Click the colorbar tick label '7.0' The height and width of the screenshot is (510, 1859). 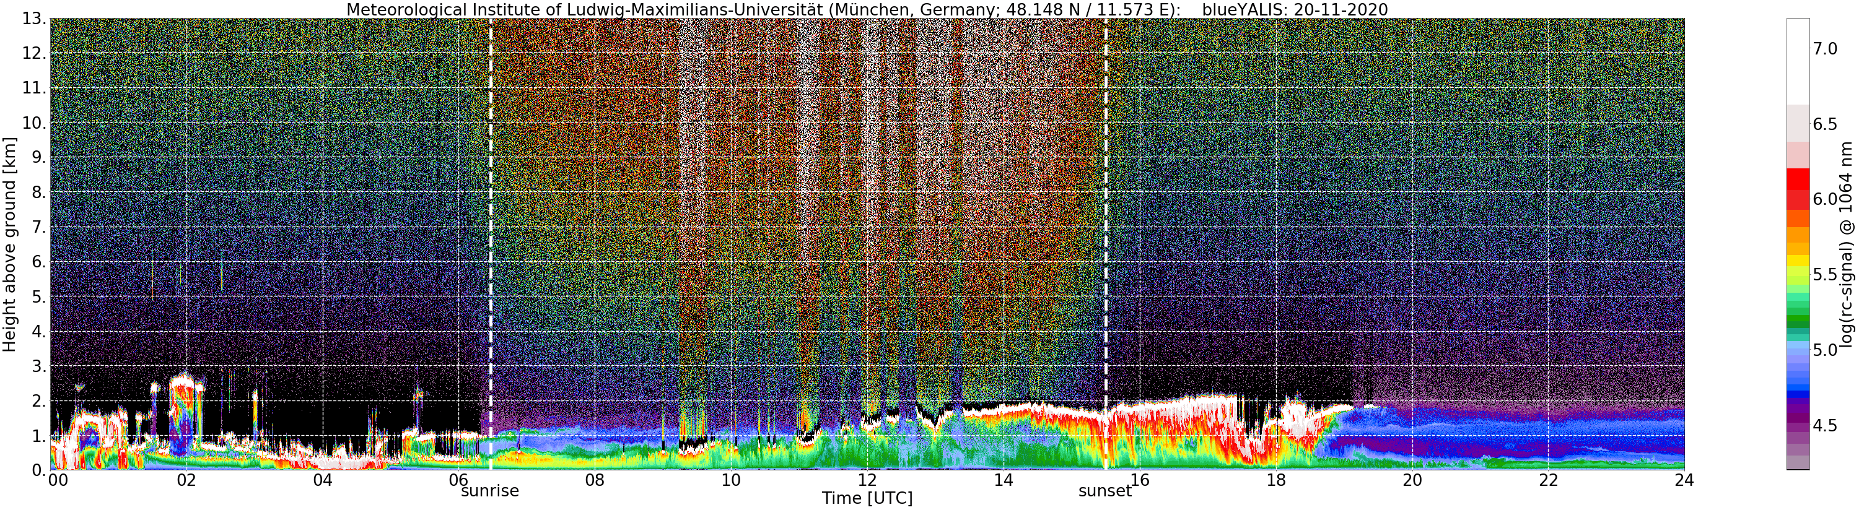click(x=1825, y=48)
